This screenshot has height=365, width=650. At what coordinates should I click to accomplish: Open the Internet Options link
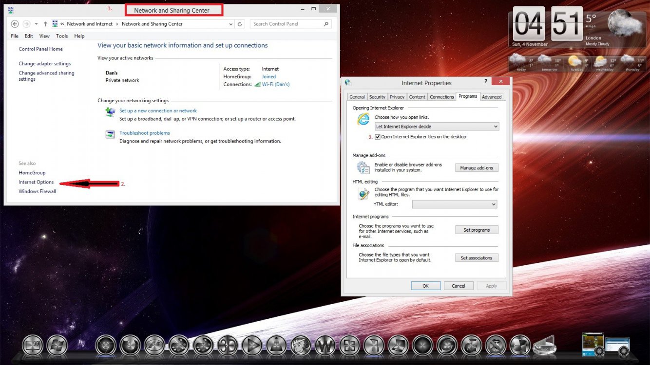click(36, 182)
